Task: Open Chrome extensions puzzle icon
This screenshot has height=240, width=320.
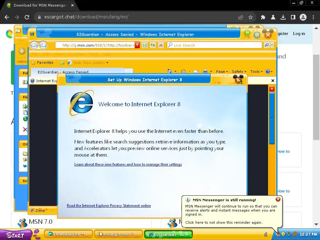Action: (263, 17)
